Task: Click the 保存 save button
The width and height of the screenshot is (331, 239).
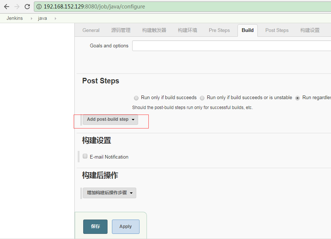Action: pos(95,227)
